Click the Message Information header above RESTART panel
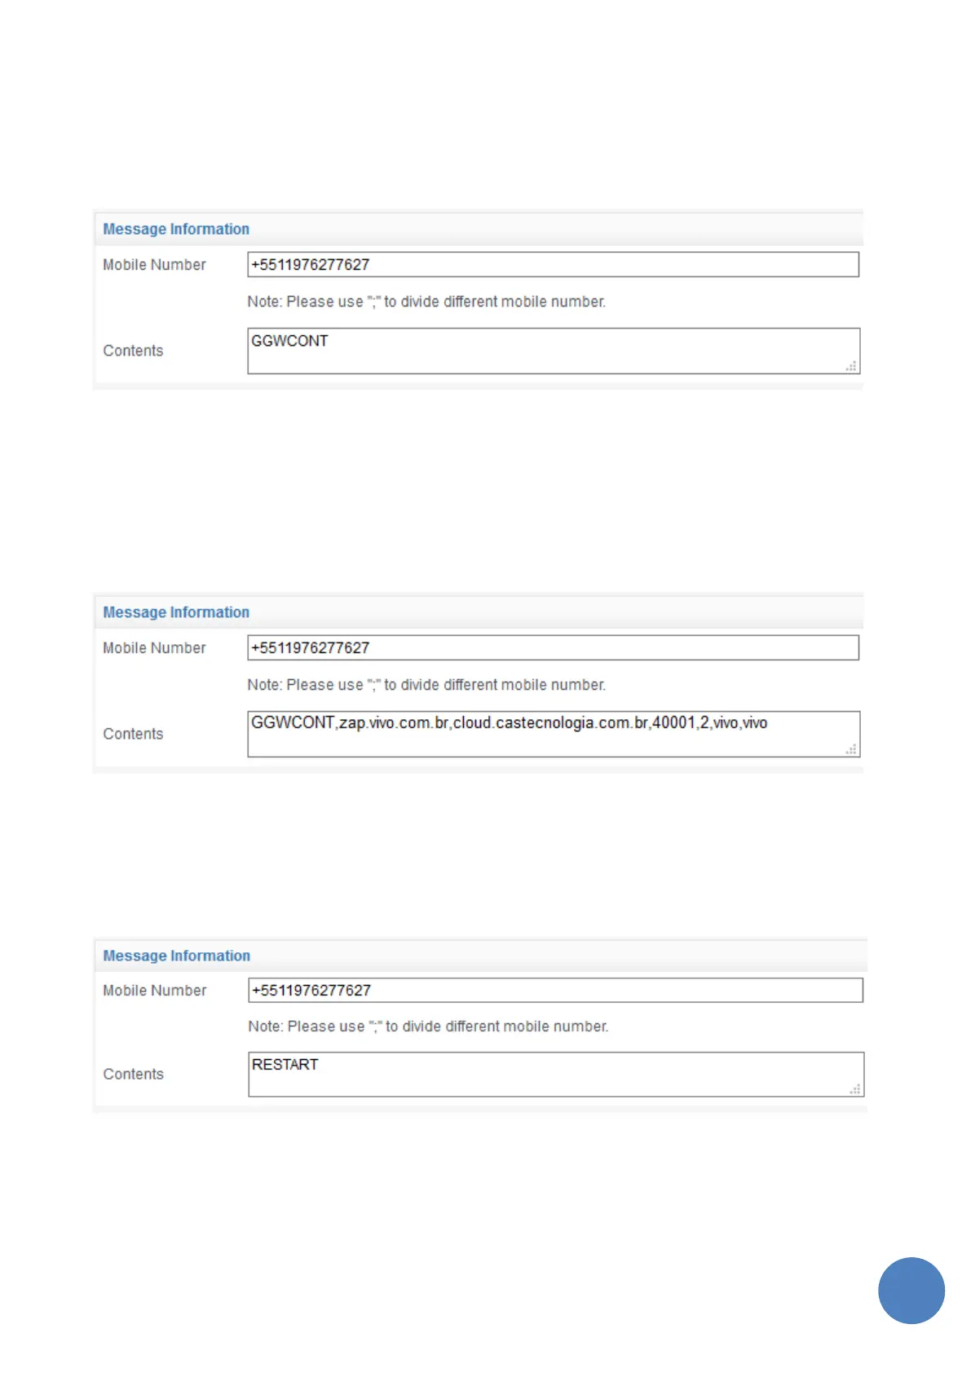Image resolution: width=971 pixels, height=1373 pixels. [177, 956]
